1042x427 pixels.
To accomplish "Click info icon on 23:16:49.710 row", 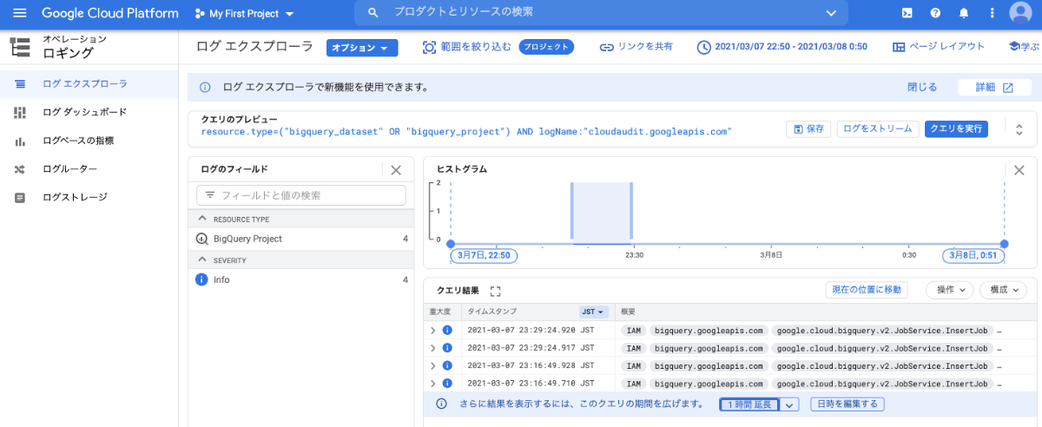I will click(447, 383).
